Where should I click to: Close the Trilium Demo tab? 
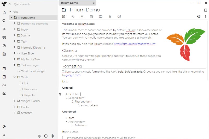(94, 3)
